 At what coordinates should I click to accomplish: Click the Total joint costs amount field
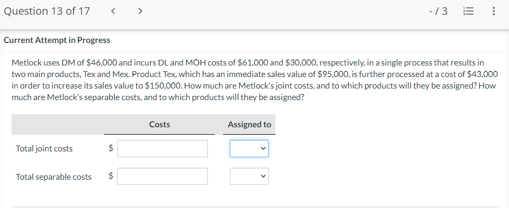click(163, 148)
